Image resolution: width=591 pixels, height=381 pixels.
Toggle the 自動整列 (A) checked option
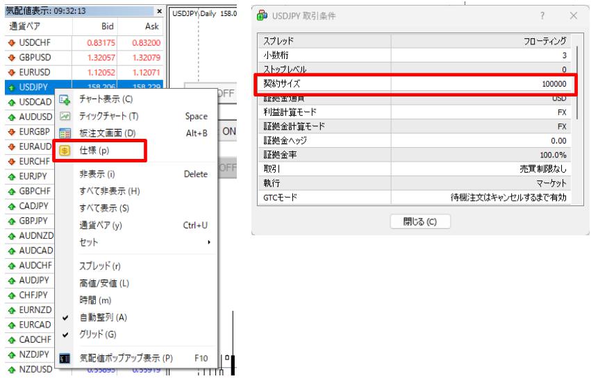click(x=136, y=318)
